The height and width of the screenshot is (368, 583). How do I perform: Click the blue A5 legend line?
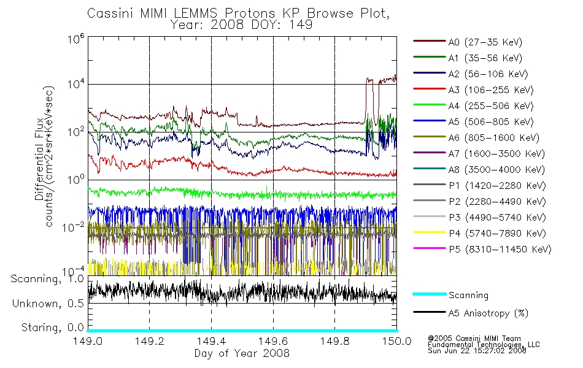(430, 120)
